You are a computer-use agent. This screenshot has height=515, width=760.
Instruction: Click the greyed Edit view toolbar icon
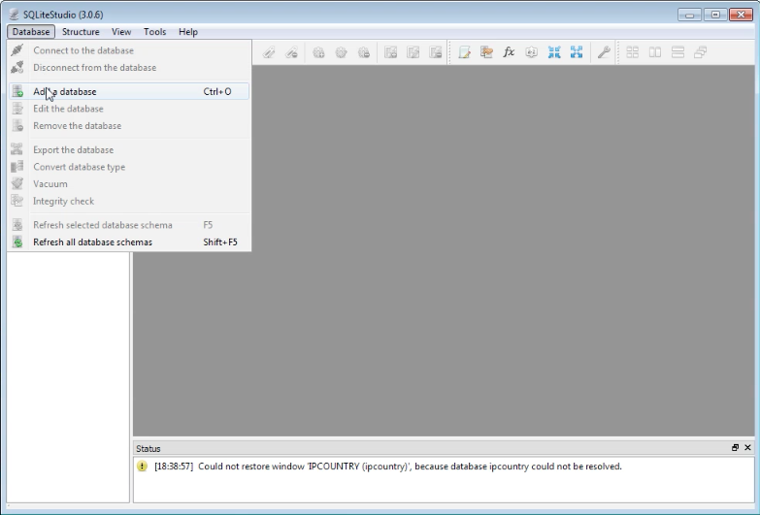click(x=413, y=52)
